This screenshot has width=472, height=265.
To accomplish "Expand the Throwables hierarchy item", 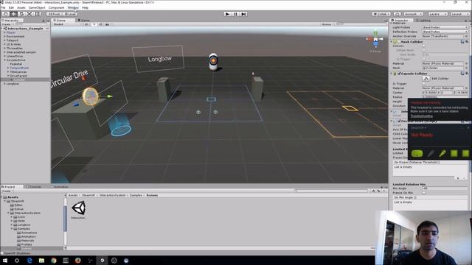I will (4, 48).
